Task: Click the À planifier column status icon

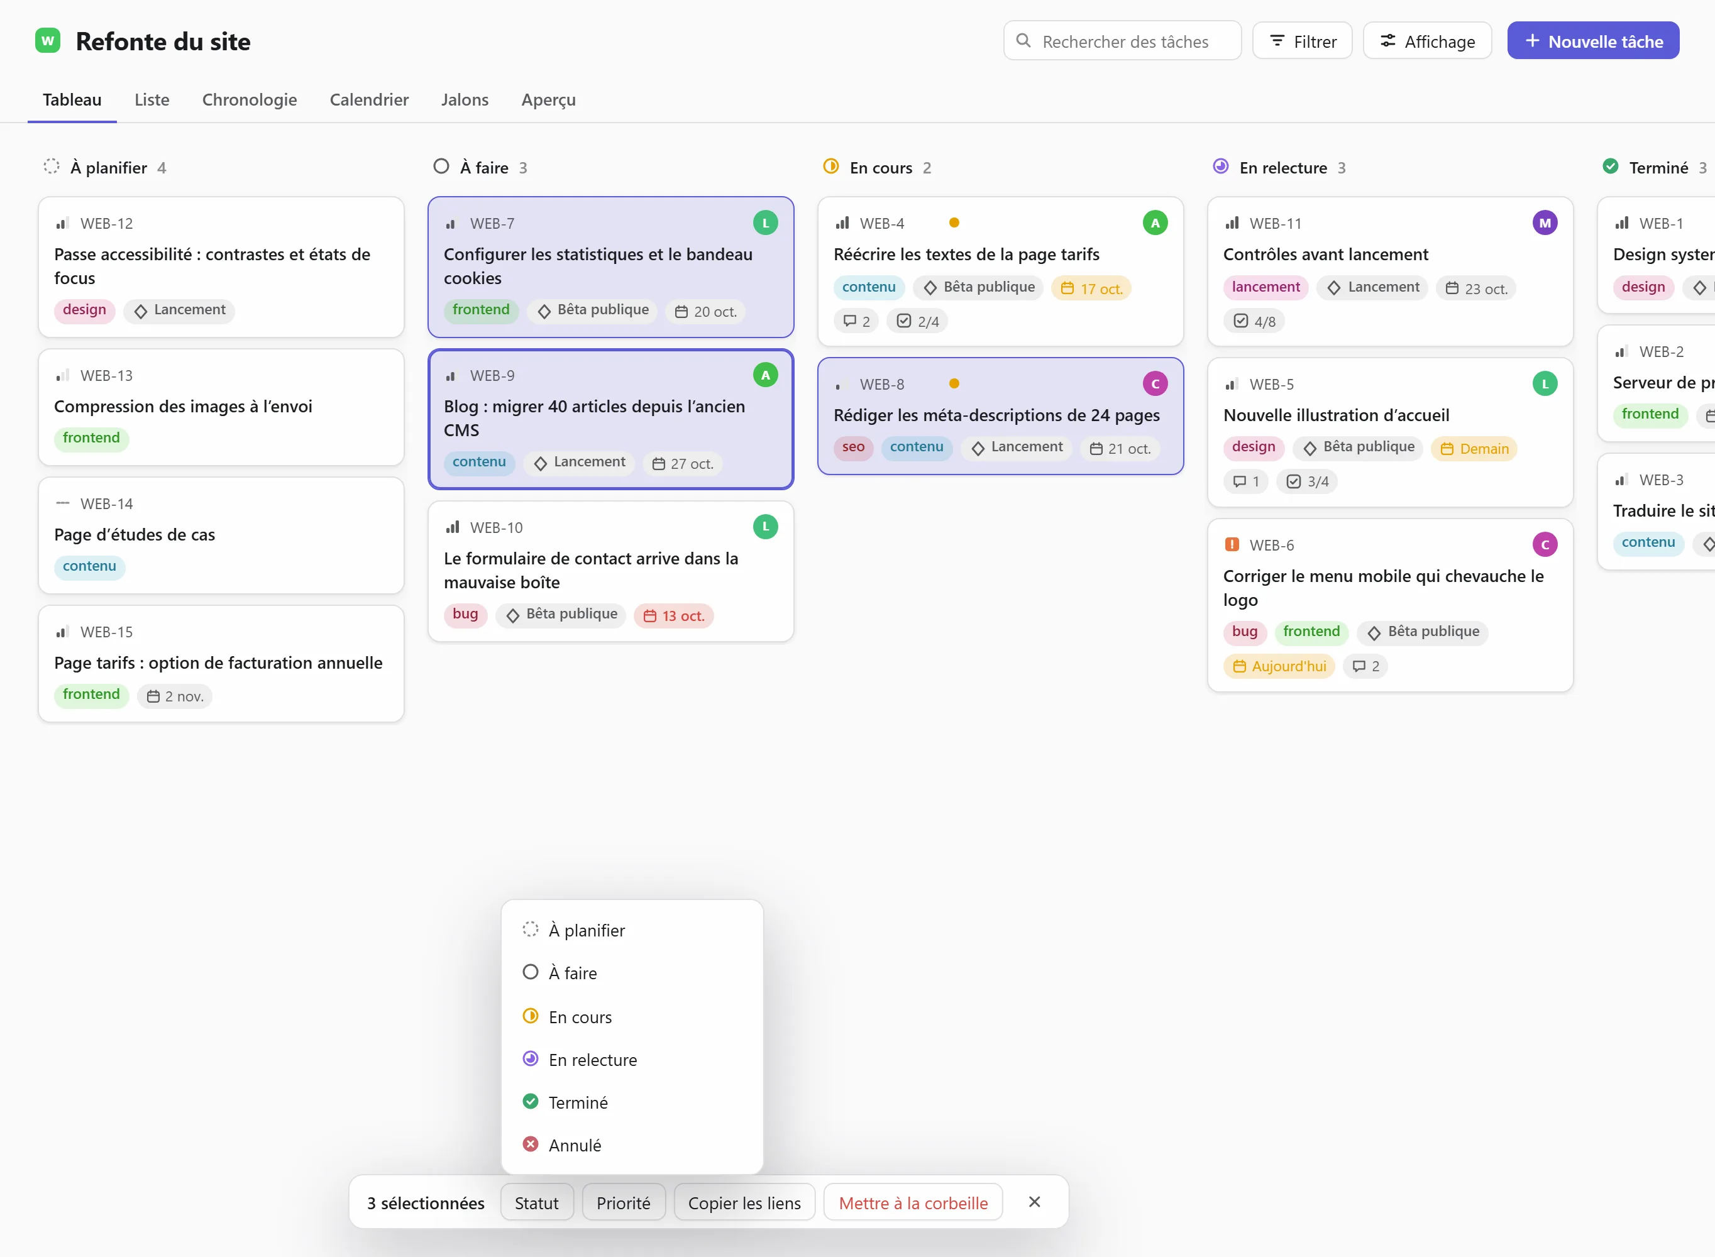Action: click(x=51, y=167)
